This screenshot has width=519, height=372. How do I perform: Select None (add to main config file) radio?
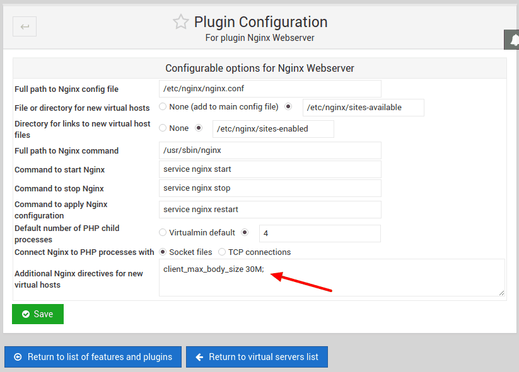(x=163, y=107)
